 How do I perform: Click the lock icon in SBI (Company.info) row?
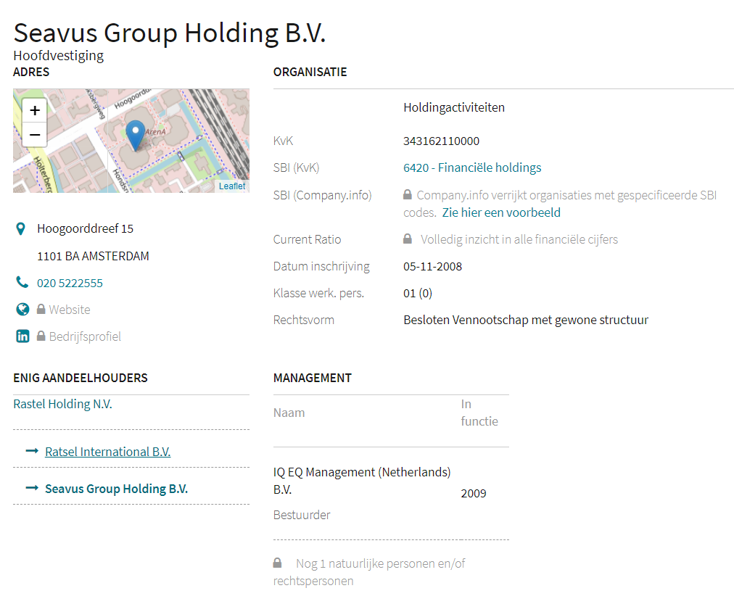[x=408, y=194]
